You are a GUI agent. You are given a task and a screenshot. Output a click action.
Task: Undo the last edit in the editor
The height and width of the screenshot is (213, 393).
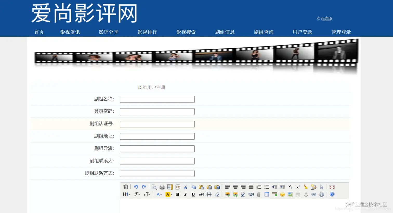pyautogui.click(x=135, y=187)
